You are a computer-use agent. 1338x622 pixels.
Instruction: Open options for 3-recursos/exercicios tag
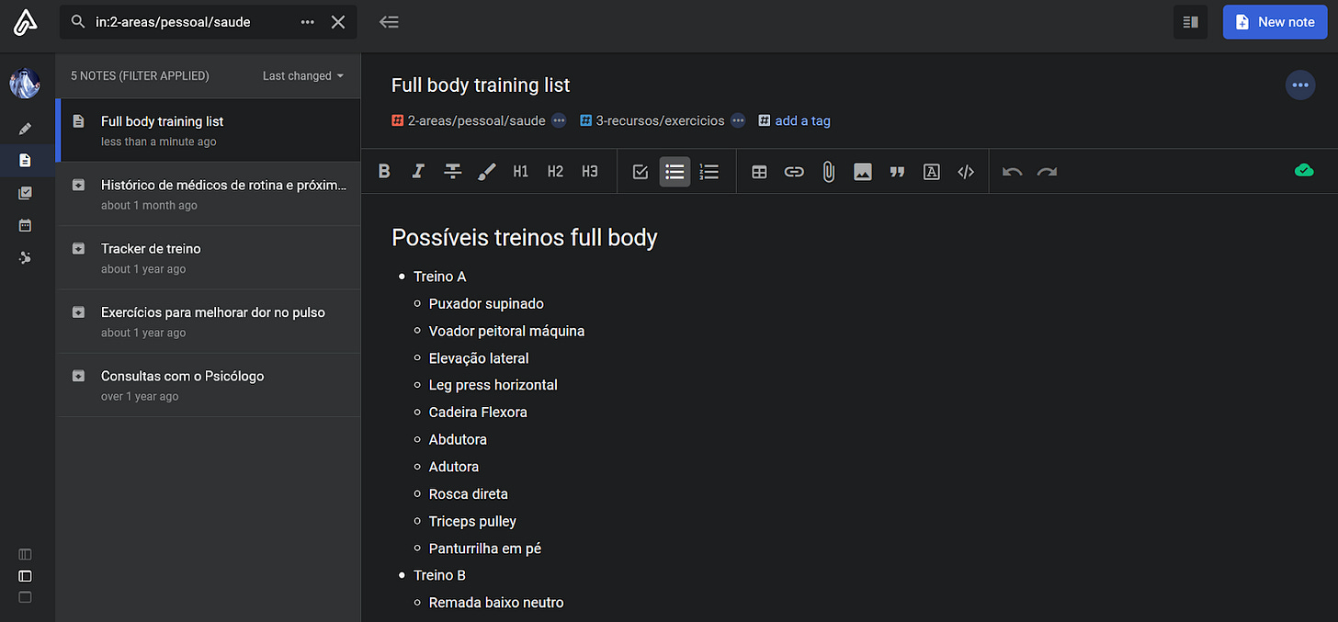coord(738,120)
